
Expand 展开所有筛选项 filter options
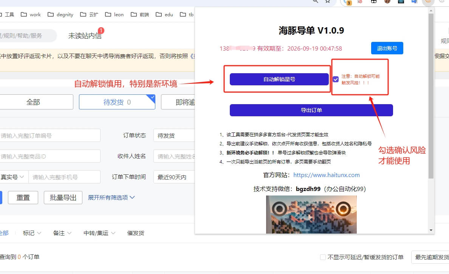(x=111, y=197)
